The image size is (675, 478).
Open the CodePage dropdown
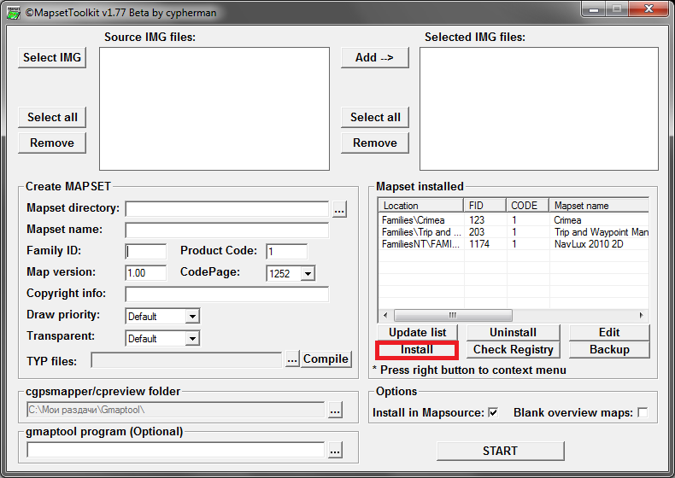tap(308, 273)
